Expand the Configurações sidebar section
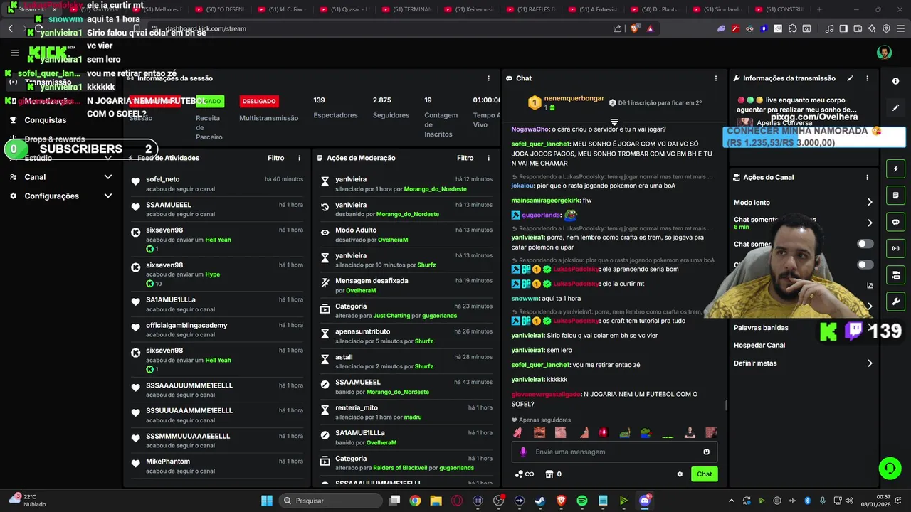The height and width of the screenshot is (512, 911). (107, 196)
